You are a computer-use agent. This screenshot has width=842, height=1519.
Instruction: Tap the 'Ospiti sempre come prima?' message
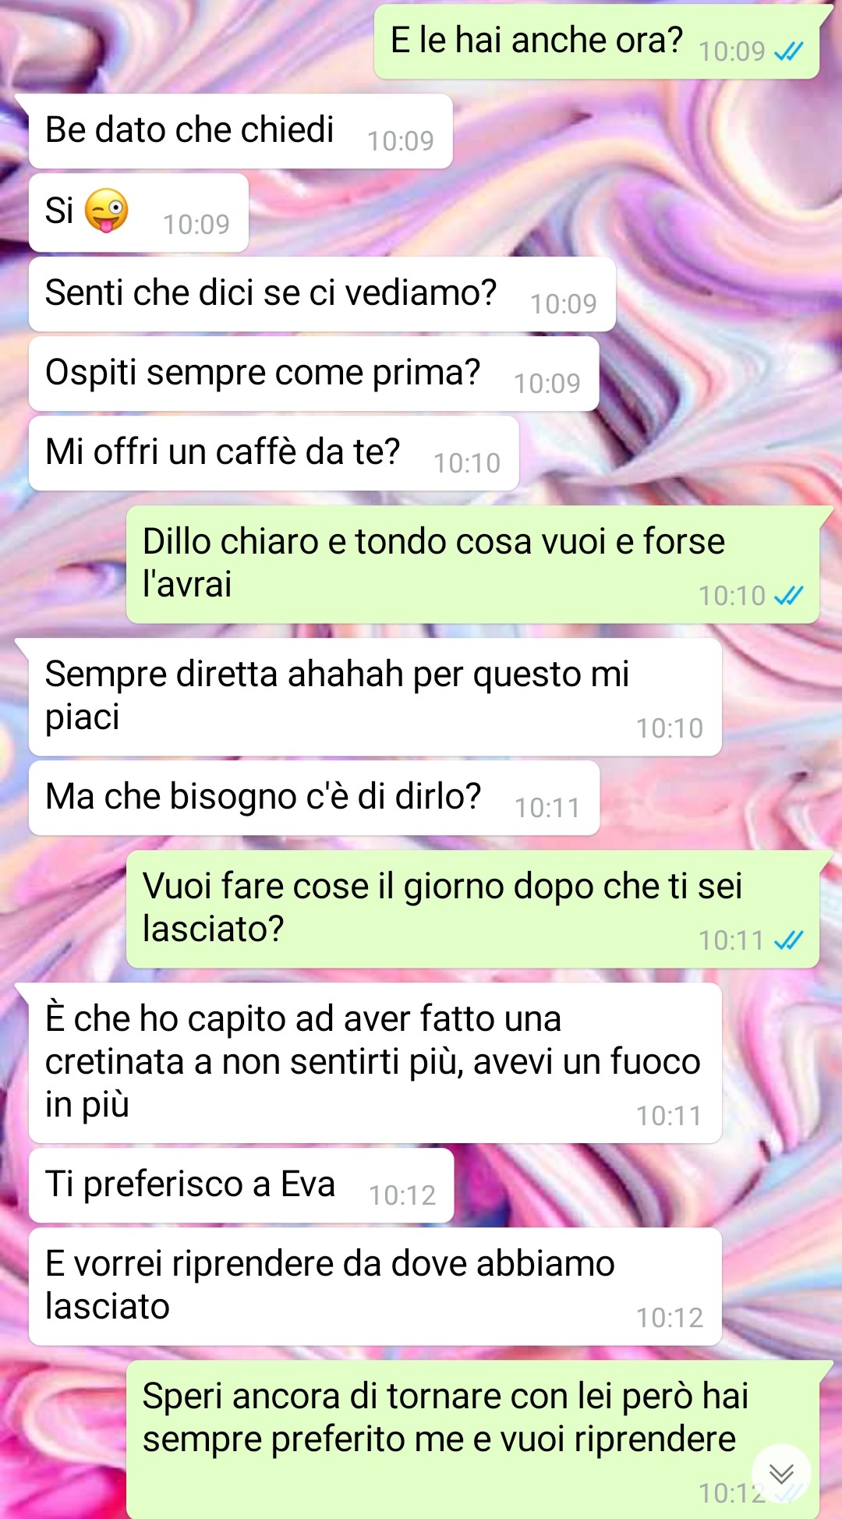tap(313, 374)
